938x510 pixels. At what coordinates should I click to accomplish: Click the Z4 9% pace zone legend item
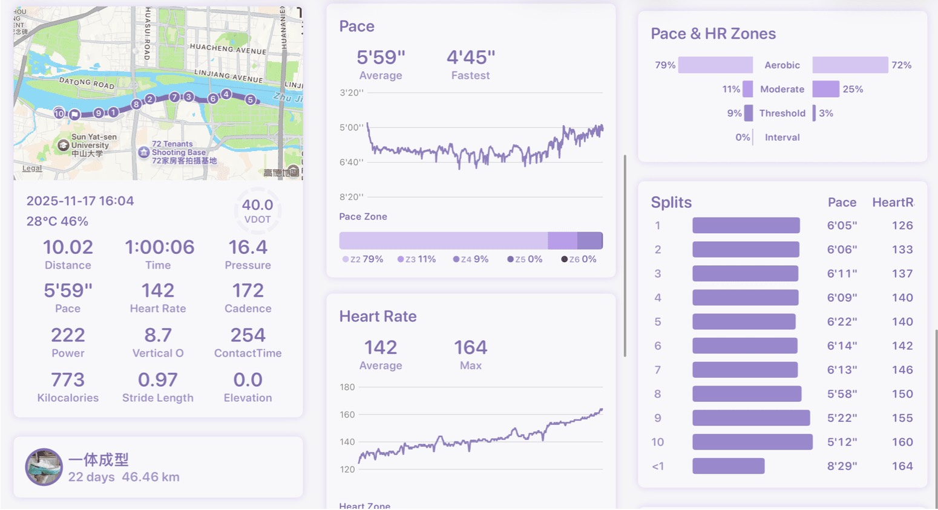pos(470,259)
